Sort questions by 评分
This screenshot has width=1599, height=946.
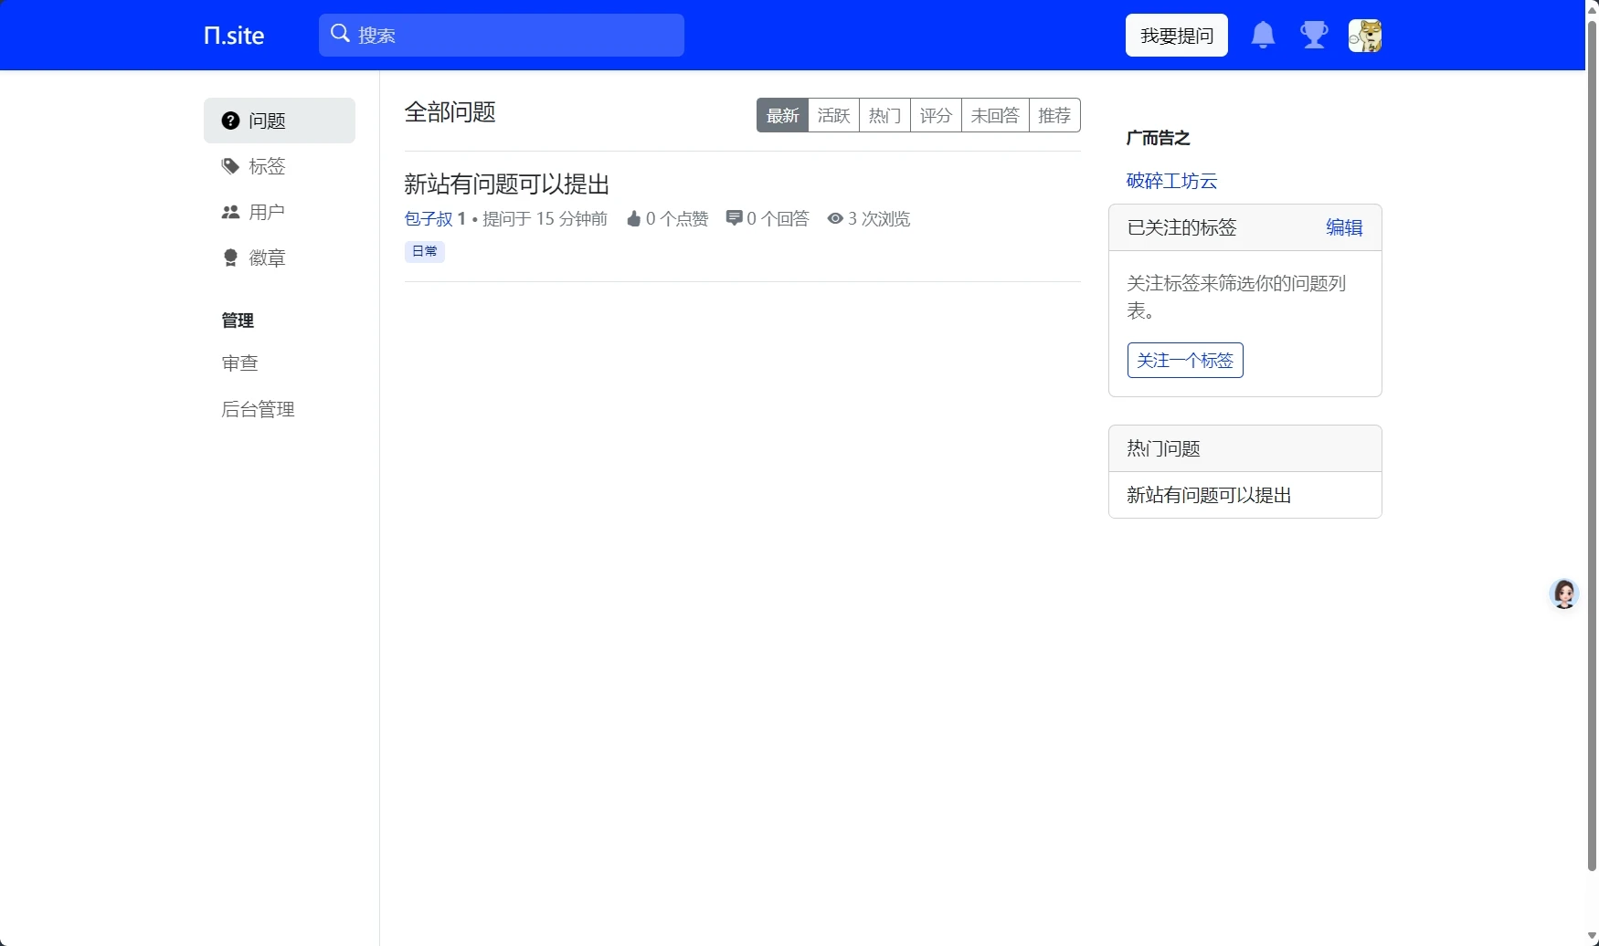coord(936,116)
